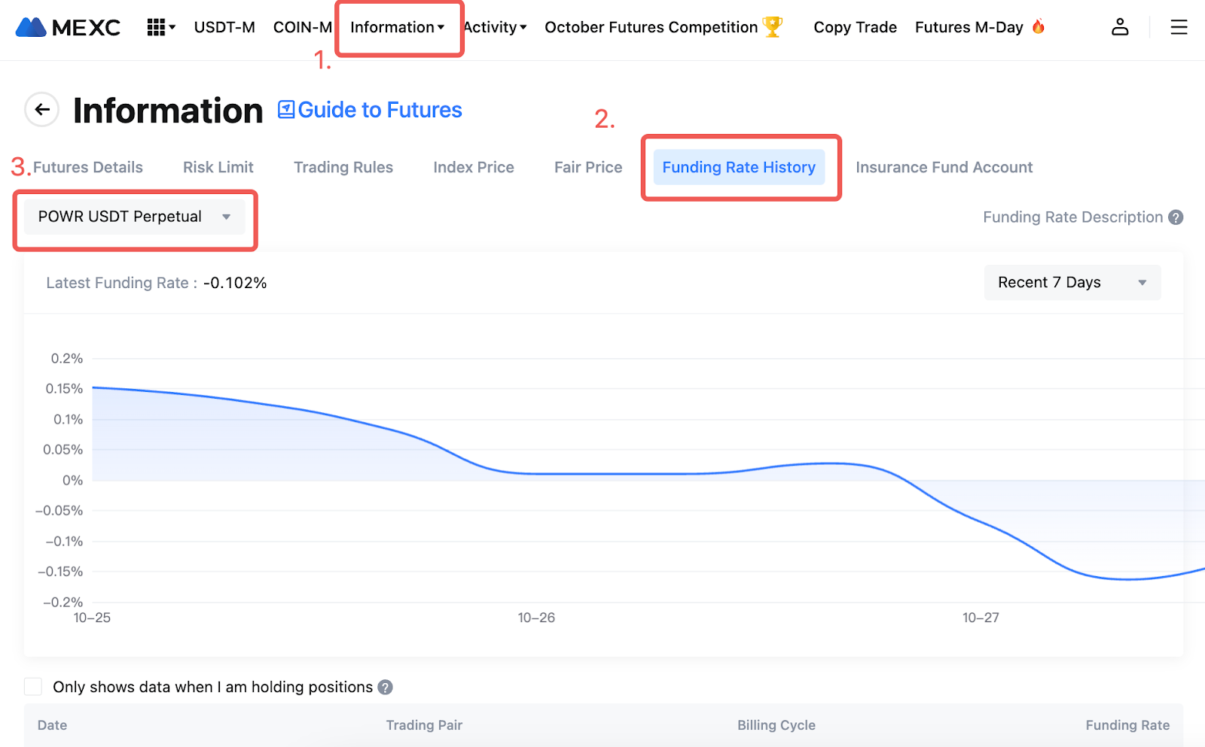The image size is (1205, 747).
Task: Click the USDT-M navigation item
Action: click(224, 28)
